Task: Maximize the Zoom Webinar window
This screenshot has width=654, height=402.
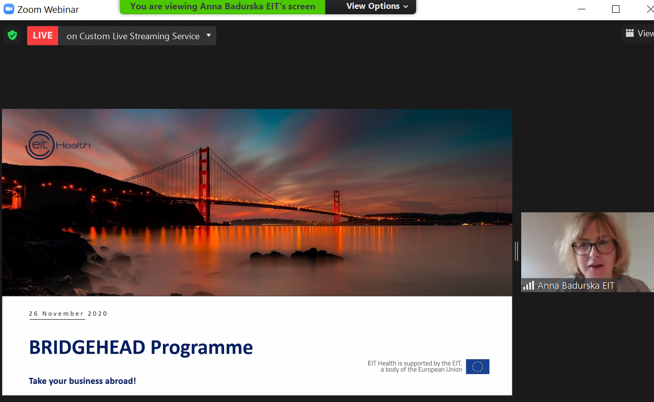Action: (x=616, y=9)
